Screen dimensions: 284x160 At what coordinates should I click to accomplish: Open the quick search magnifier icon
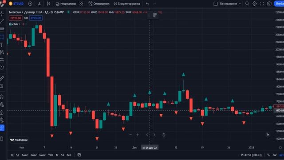[x=247, y=4]
